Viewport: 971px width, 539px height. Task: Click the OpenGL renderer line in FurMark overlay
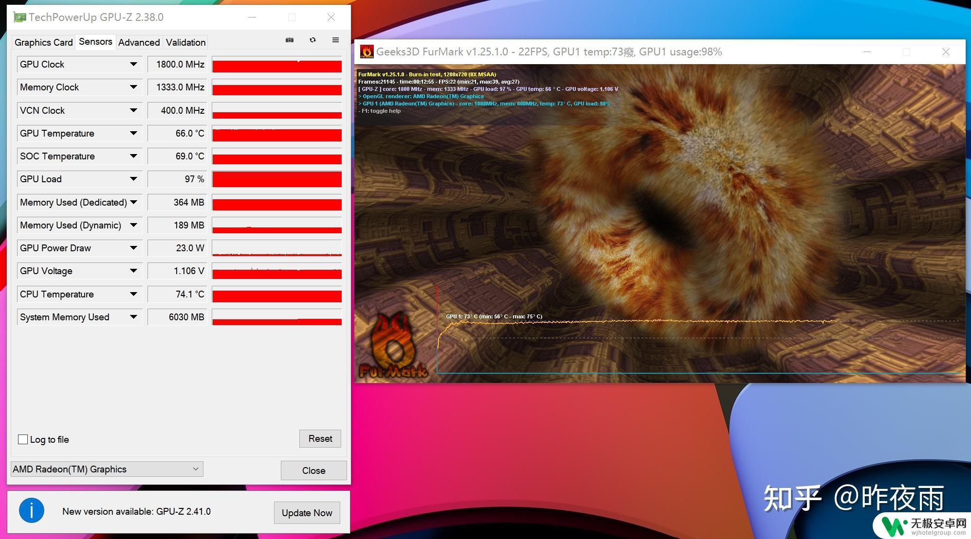421,96
